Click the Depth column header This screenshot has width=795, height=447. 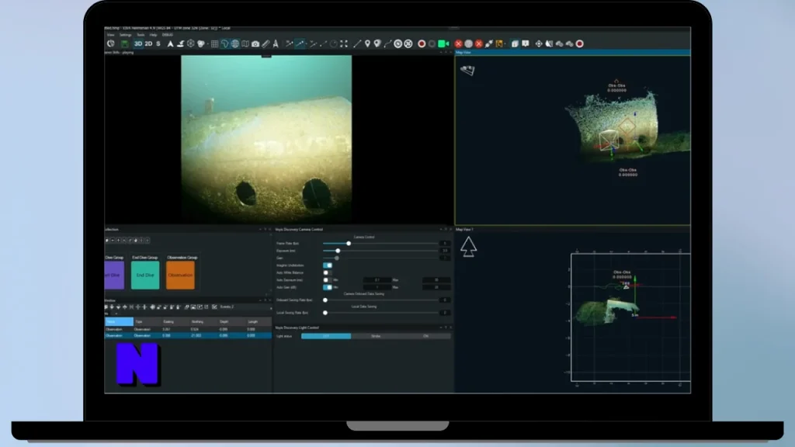point(231,322)
